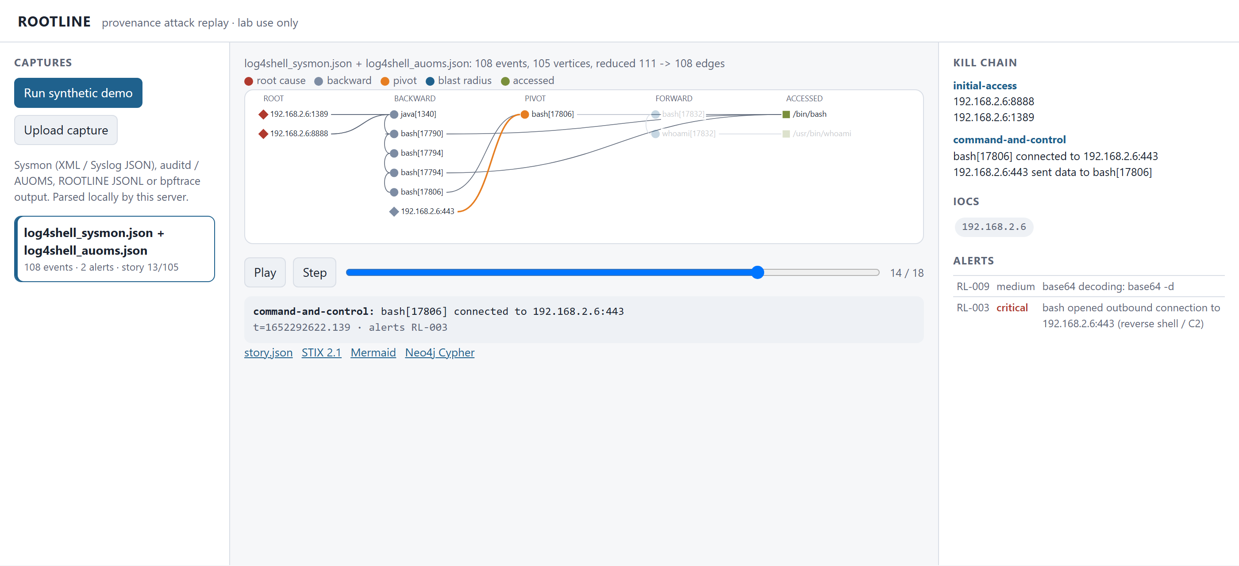Screen dimensions: 1239x566
Task: Open the Mermaid export link
Action: (373, 353)
